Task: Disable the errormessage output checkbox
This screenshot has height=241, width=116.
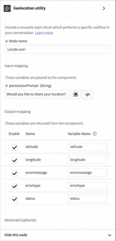Action: pyautogui.click(x=15, y=173)
